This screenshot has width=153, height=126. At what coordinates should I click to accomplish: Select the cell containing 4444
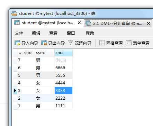point(63,83)
